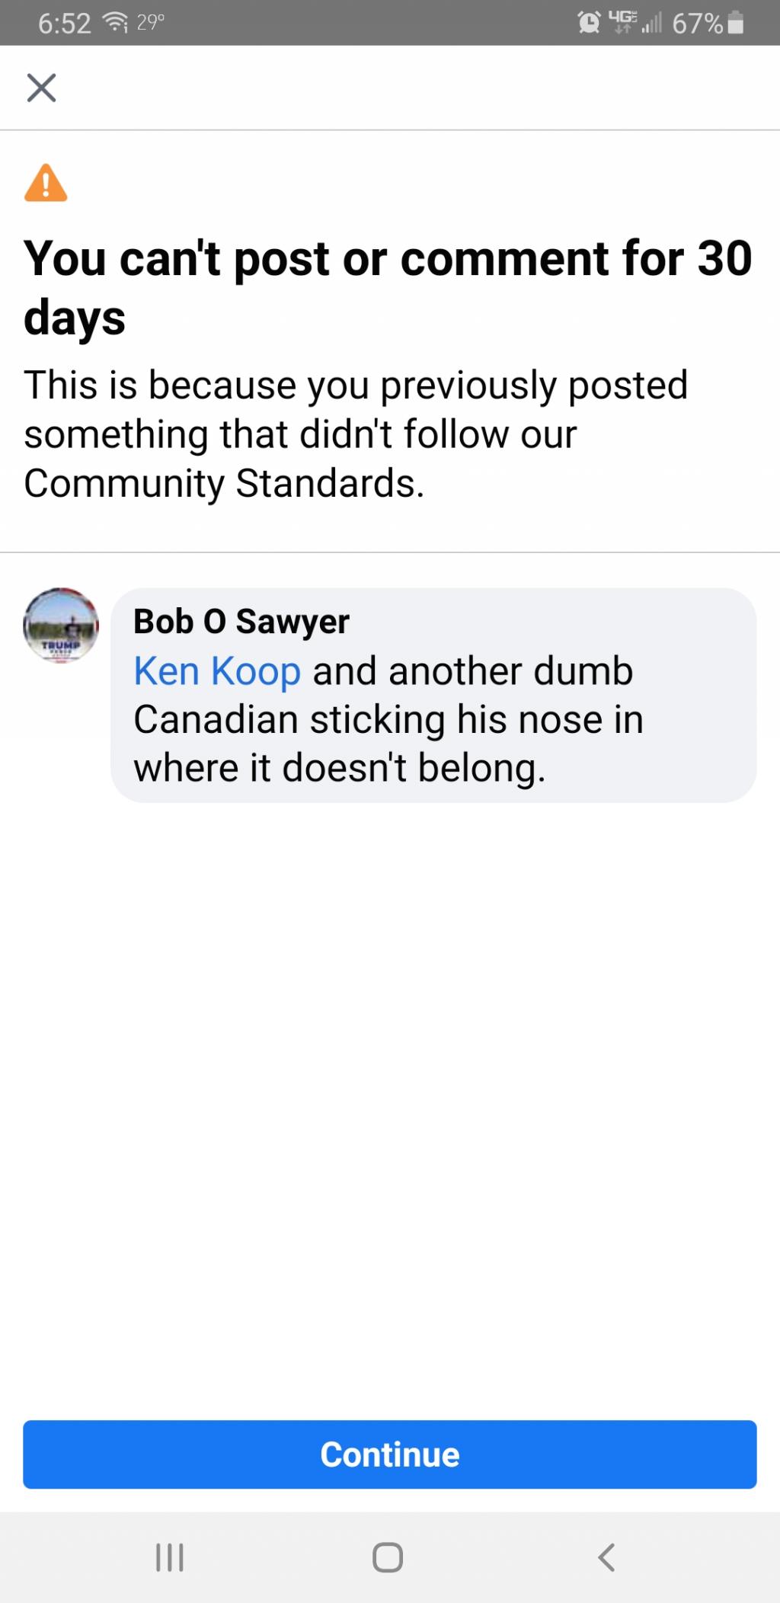780x1603 pixels.
Task: Tap the 6:52 clock in status bar
Action: [65, 24]
